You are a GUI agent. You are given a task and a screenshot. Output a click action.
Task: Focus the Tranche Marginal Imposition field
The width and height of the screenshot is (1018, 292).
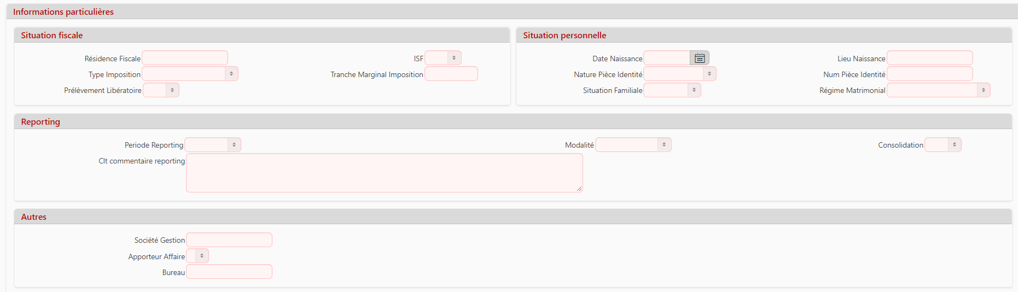click(451, 74)
